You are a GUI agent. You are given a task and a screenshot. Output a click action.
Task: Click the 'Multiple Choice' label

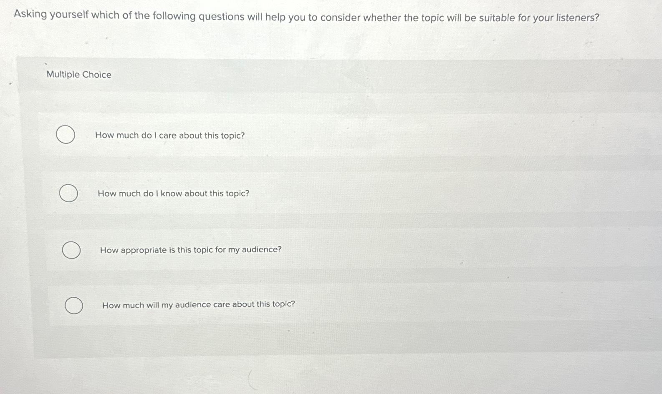click(79, 75)
